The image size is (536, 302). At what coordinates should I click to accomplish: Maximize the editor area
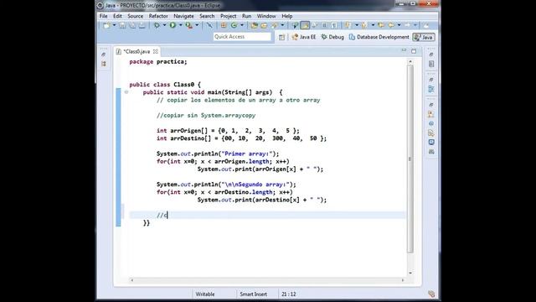pos(414,51)
